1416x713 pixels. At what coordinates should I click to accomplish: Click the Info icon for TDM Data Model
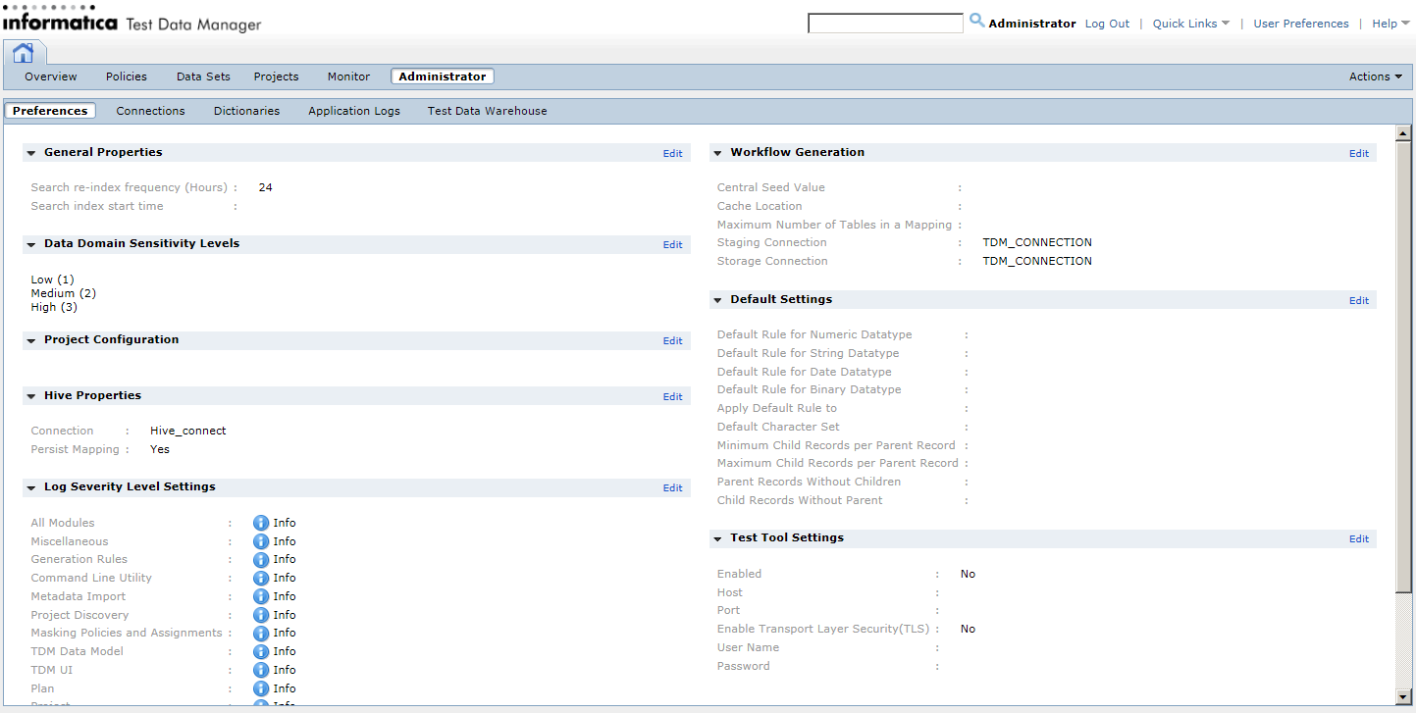[261, 651]
